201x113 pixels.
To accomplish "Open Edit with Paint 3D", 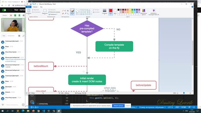I will 154,12.
